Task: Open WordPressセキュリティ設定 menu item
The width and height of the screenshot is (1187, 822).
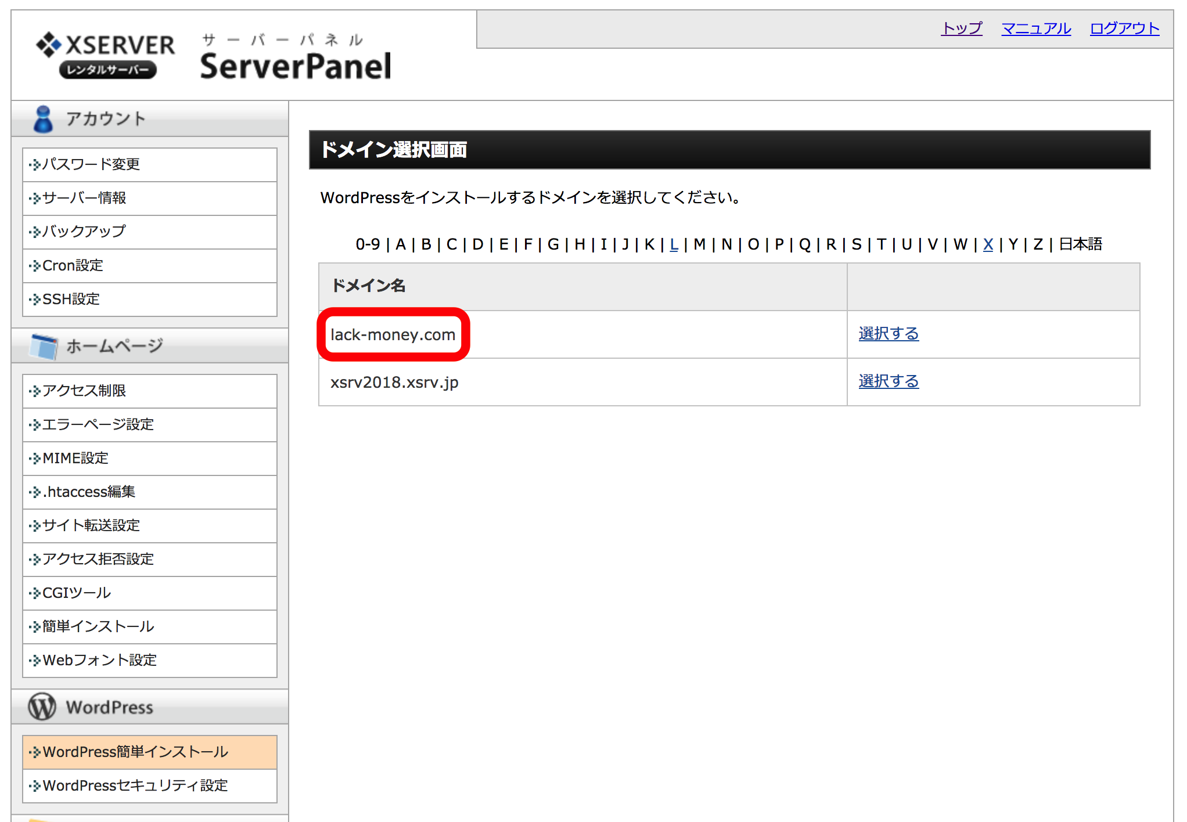Action: 150,785
